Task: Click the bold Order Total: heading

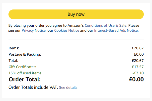Action: click(25, 80)
